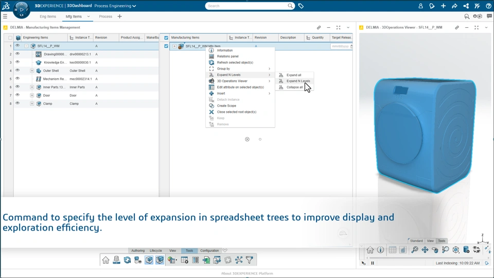Select the Zoom in/out magnifier tool

(x=446, y=250)
